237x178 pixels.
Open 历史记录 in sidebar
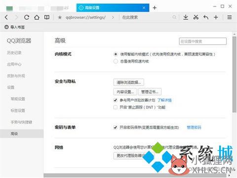14,53
